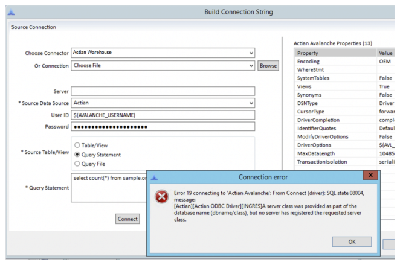The height and width of the screenshot is (265, 400).
Task: Select the Table/View radio button
Action: (x=77, y=145)
